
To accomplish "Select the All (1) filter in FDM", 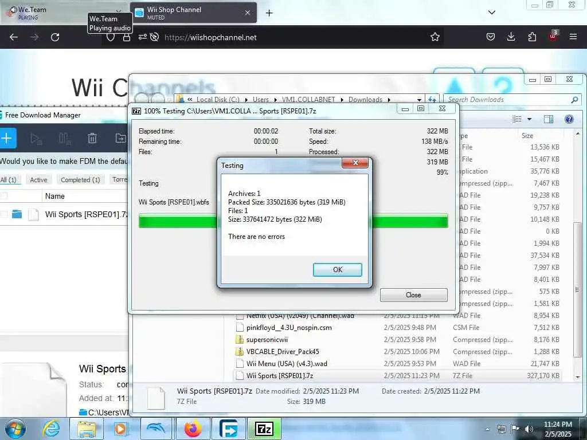I will point(9,179).
